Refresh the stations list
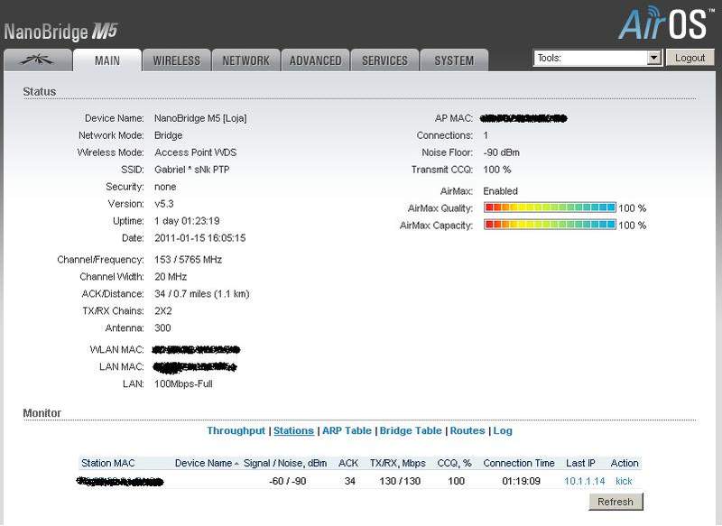Screen dimensions: 722x526 coord(616,502)
